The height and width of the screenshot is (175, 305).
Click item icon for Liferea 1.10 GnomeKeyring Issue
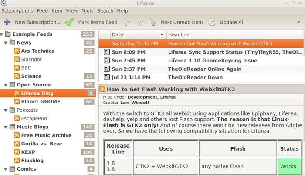coord(107,60)
